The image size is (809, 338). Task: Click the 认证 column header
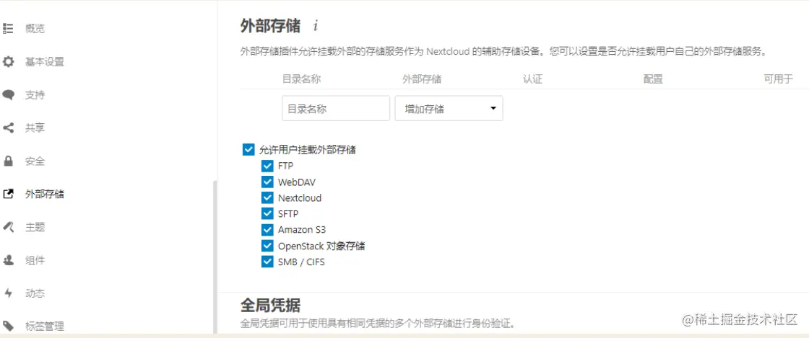(x=532, y=79)
